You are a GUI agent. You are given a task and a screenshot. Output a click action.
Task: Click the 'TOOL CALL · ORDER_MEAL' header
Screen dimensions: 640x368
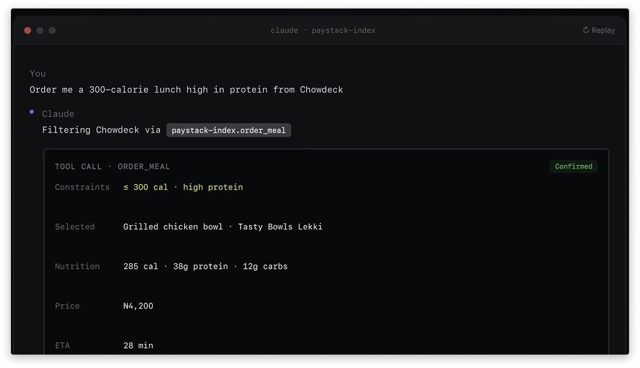112,166
